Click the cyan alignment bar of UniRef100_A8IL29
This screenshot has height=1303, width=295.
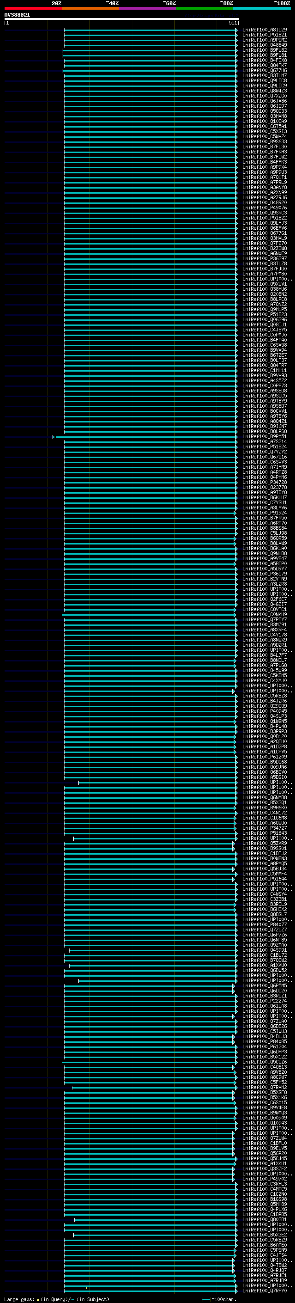click(150, 30)
